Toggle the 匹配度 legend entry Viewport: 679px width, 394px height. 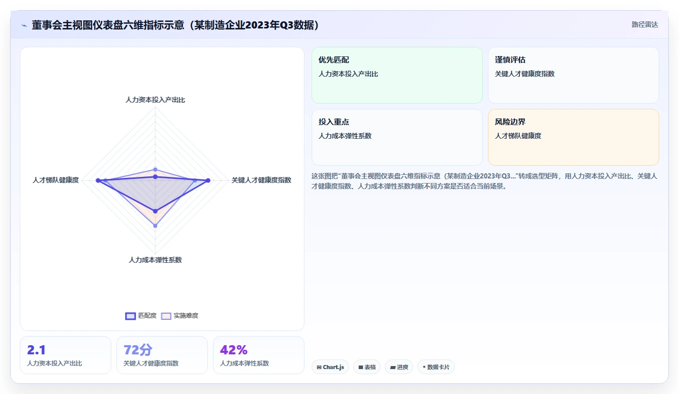(141, 316)
